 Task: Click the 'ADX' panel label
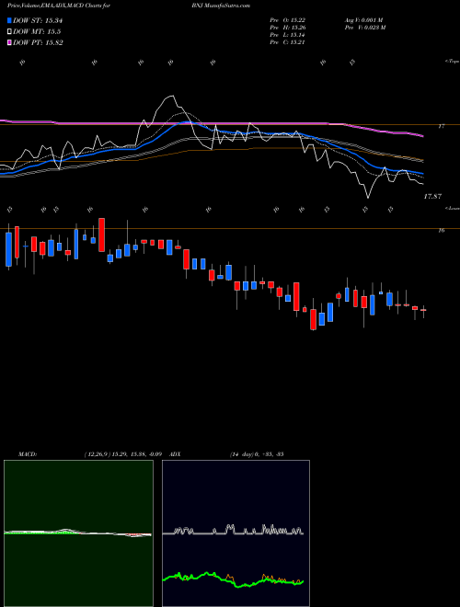point(175,454)
